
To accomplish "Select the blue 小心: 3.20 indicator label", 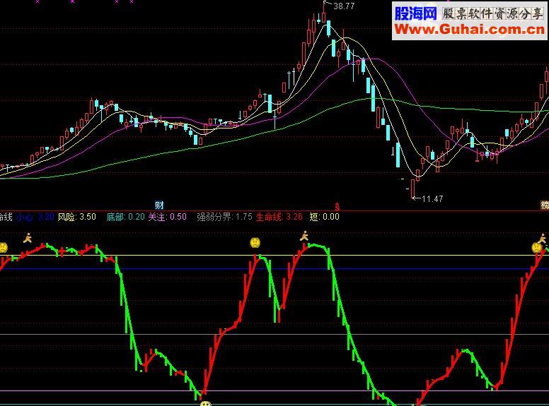I will (35, 217).
